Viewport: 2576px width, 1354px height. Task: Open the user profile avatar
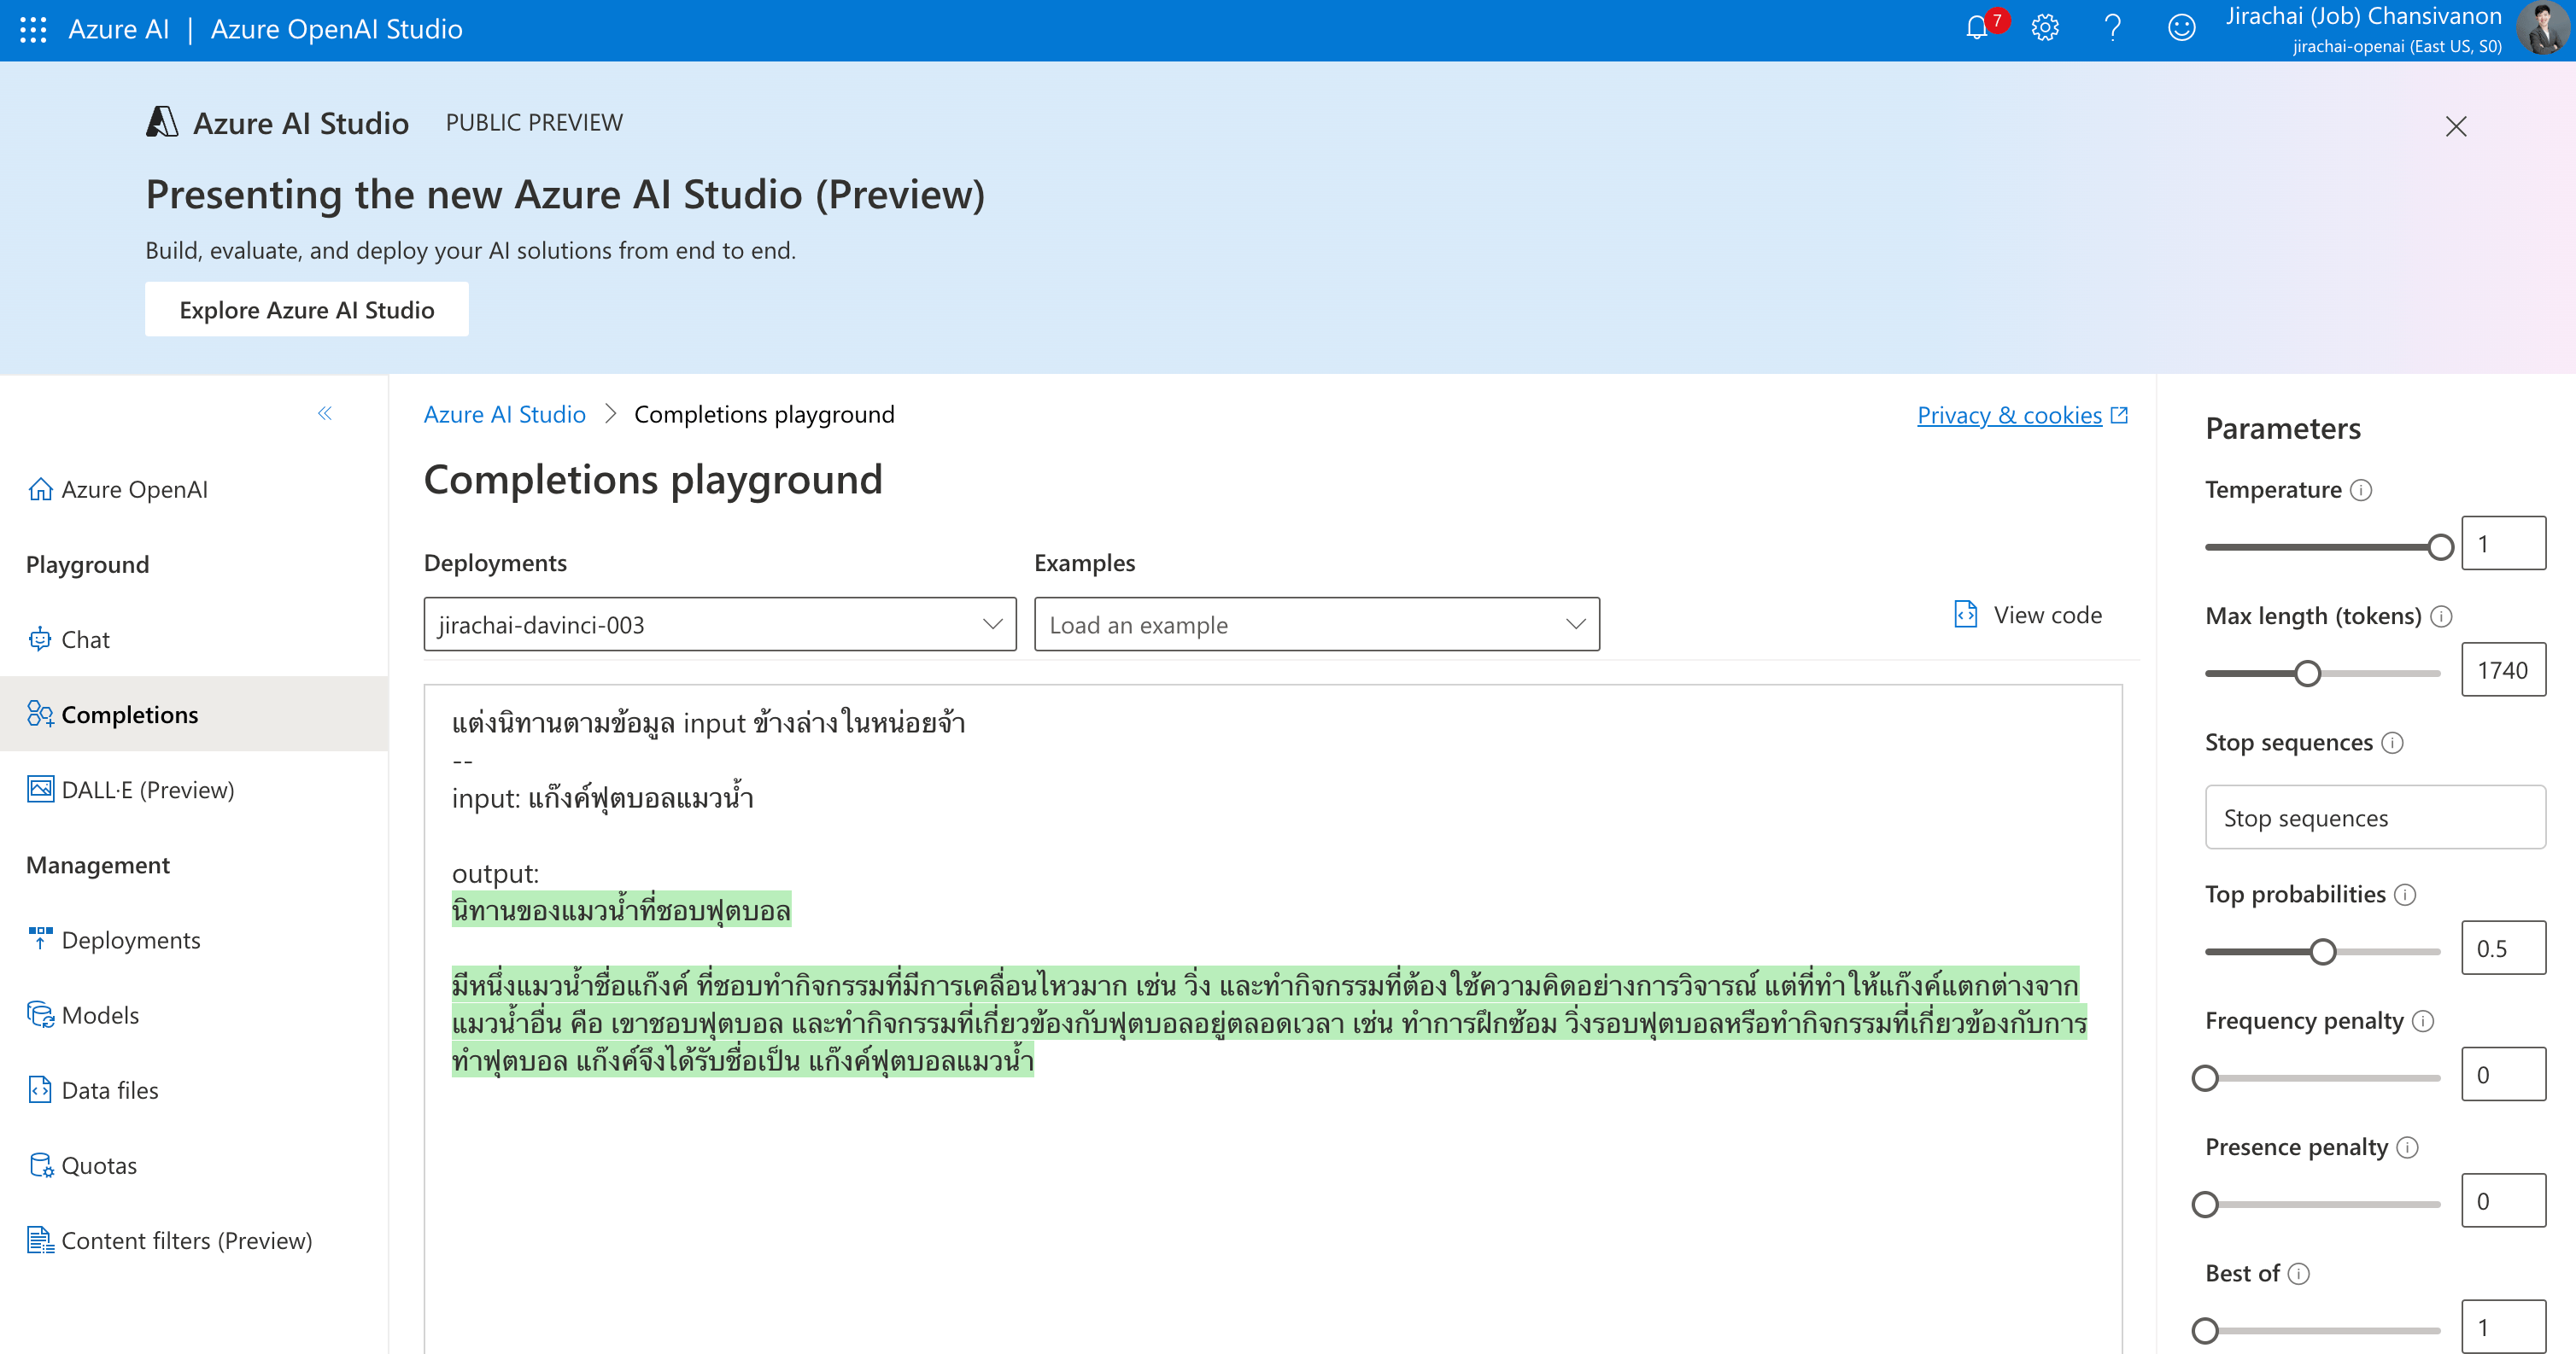[x=2544, y=28]
